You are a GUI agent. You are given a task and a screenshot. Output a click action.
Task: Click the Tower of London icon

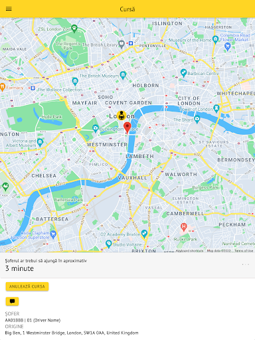coord(216,109)
